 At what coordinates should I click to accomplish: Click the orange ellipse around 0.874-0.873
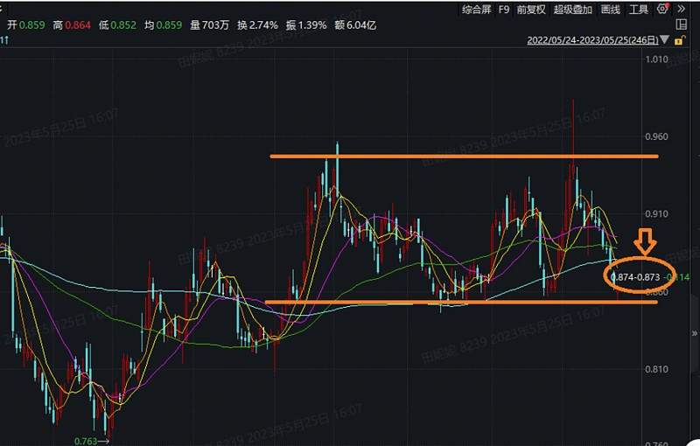638,276
